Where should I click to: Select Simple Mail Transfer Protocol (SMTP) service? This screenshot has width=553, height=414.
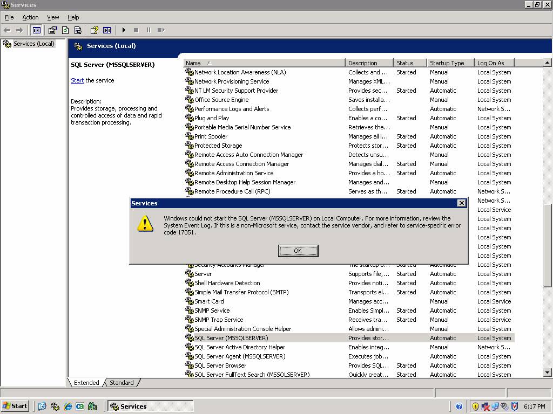tap(349, 292)
